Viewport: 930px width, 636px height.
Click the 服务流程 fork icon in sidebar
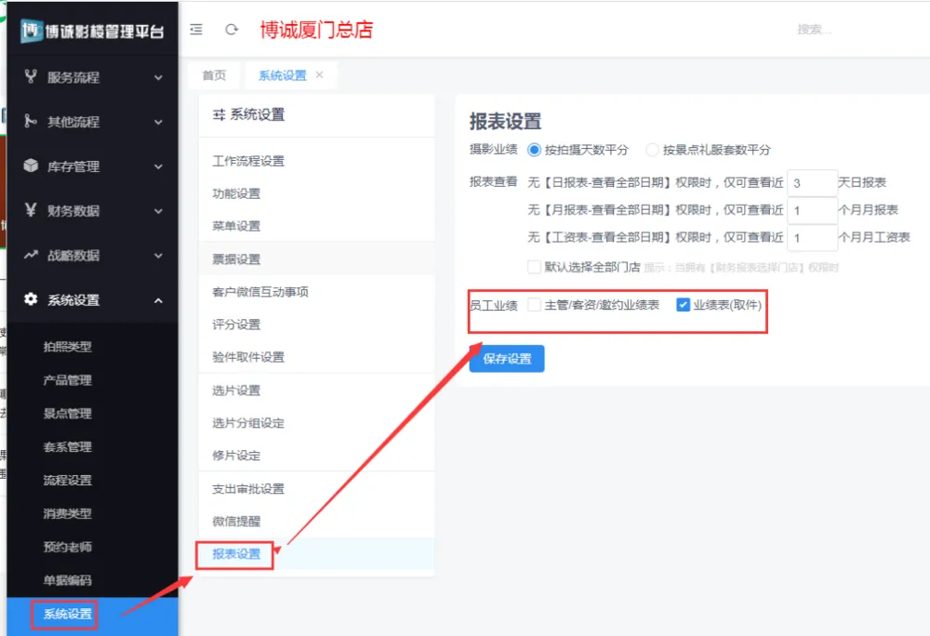click(x=31, y=77)
